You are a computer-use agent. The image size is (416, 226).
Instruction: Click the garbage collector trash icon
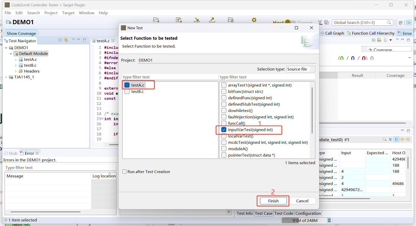(x=329, y=220)
